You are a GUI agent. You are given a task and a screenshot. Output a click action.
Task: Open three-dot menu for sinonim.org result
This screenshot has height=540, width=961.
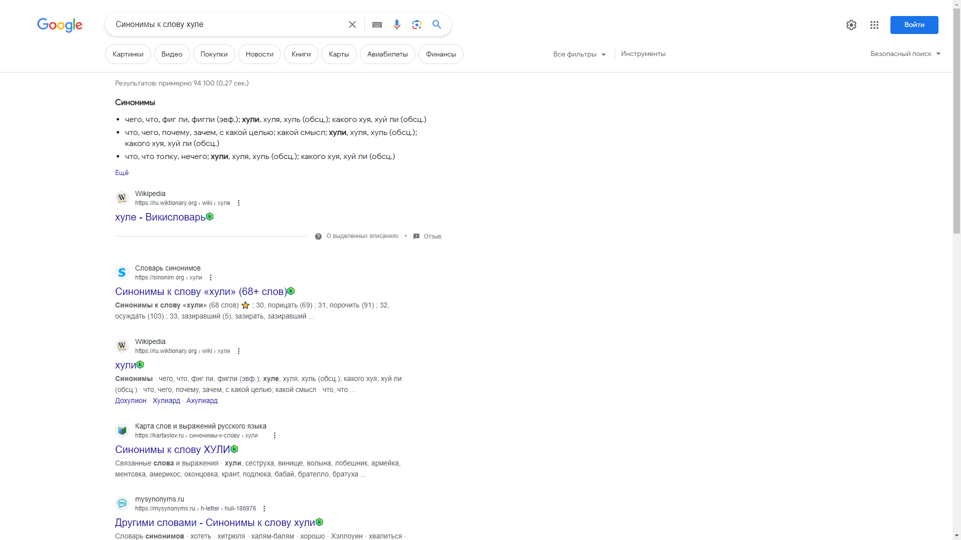(x=211, y=277)
